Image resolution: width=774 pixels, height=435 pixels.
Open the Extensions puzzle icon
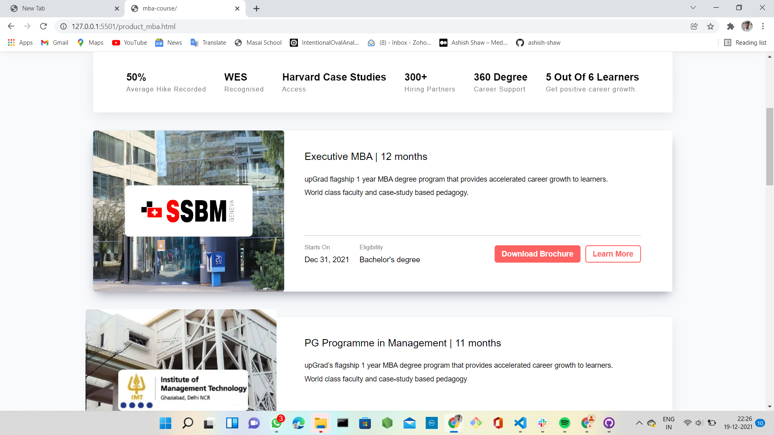(x=730, y=26)
